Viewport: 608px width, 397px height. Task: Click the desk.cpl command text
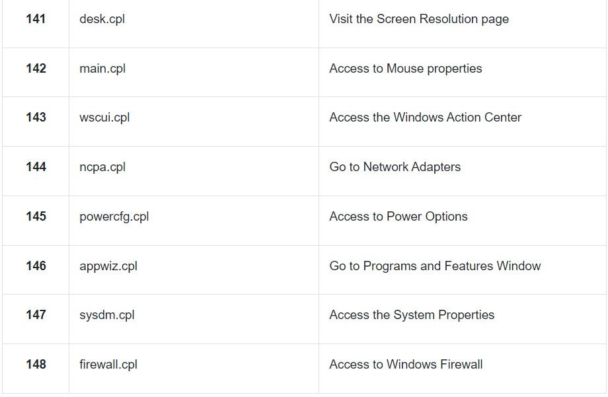102,19
